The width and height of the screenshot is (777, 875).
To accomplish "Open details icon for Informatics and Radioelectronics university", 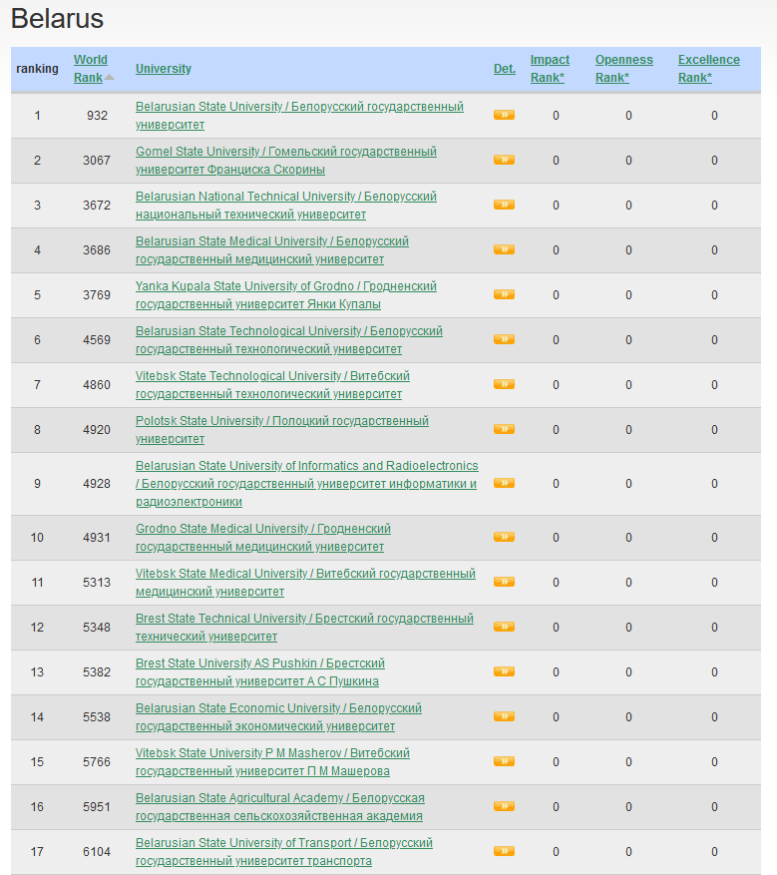I will (x=504, y=483).
